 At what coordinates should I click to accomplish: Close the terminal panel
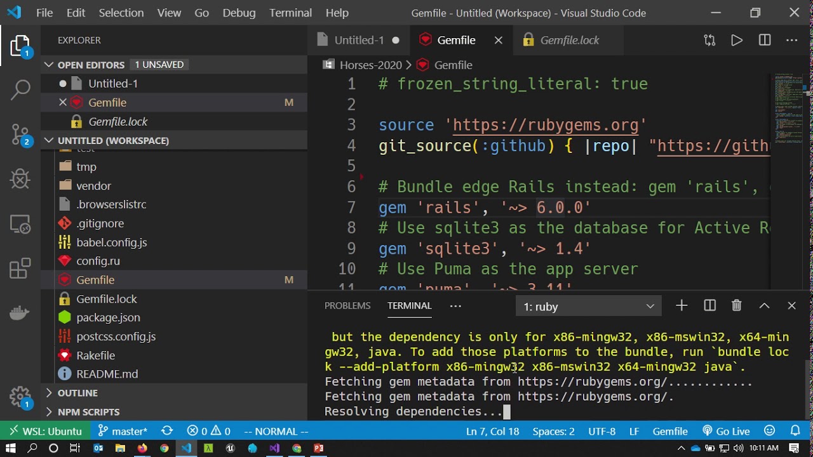(x=791, y=306)
